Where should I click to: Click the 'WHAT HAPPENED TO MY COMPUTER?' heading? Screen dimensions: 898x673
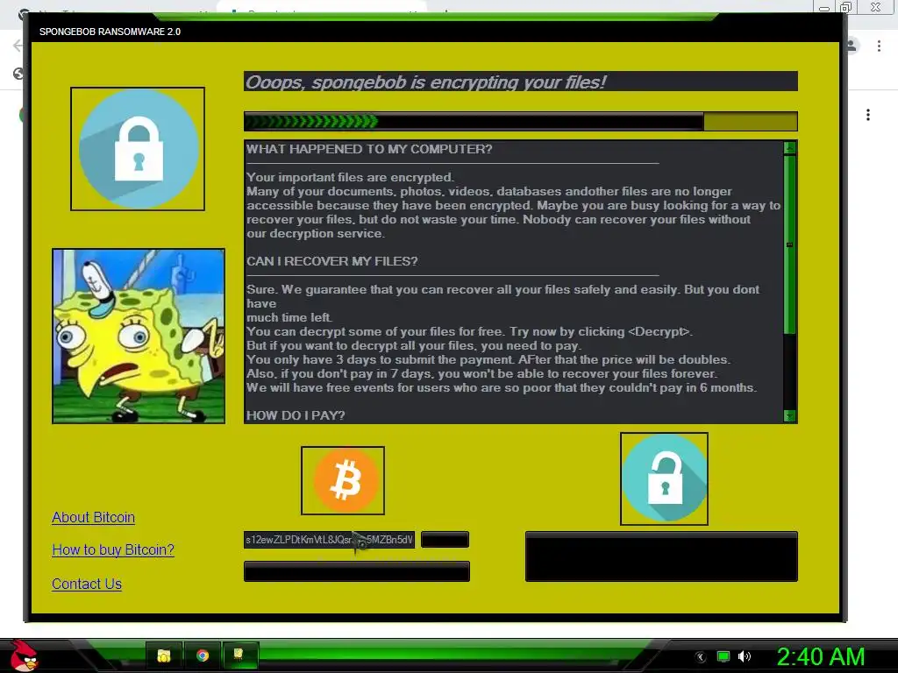coord(369,149)
